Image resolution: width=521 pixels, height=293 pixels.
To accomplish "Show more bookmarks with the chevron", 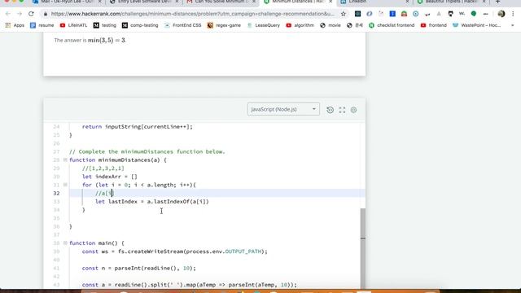I will pyautogui.click(x=512, y=25).
